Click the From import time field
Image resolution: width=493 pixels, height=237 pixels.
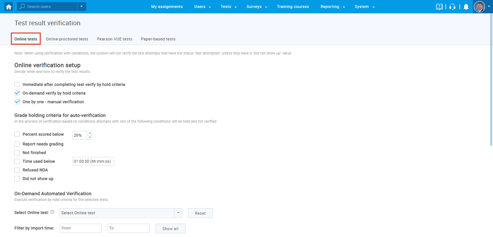81,228
